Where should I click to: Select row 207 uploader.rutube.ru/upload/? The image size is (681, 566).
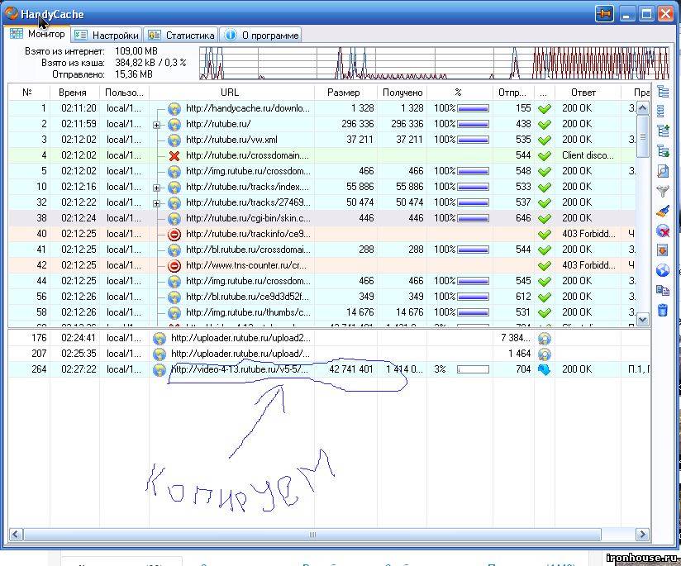coord(329,354)
